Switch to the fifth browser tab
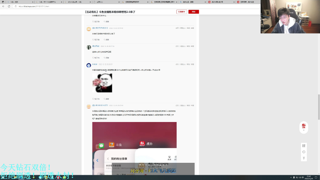 pyautogui.click(x=135, y=2)
